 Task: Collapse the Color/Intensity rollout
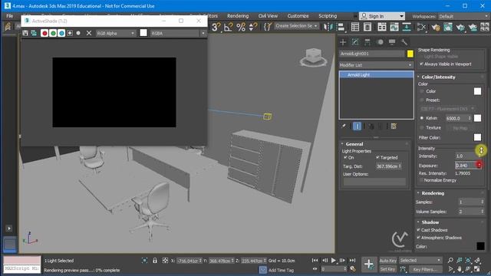438,77
